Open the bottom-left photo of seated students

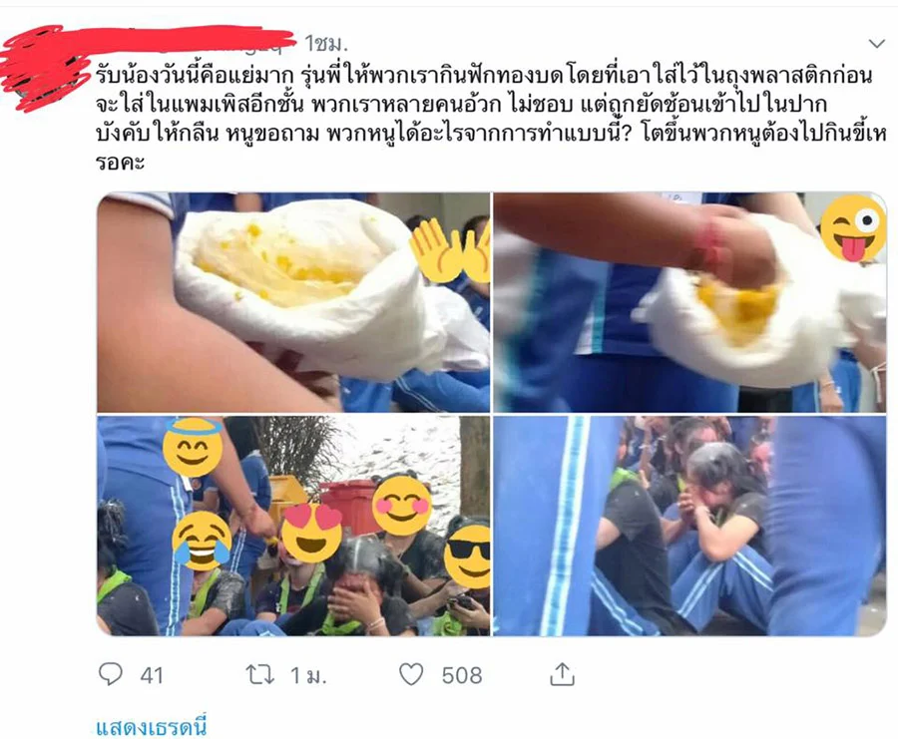coord(292,526)
